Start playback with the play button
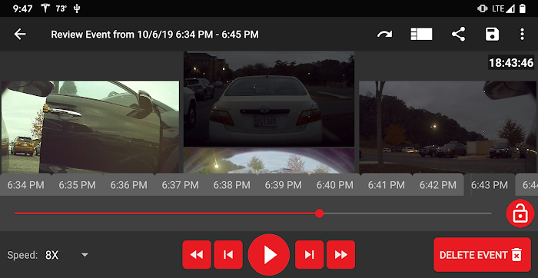Image resolution: width=538 pixels, height=278 pixels. 269,255
